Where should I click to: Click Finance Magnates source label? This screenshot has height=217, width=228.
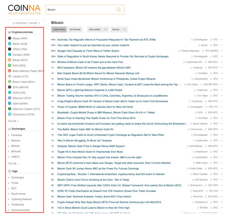coord(190,51)
